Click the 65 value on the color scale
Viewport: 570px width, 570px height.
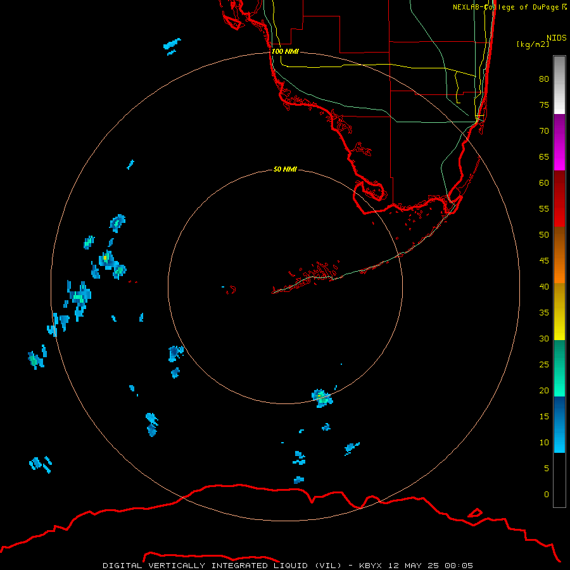[544, 156]
